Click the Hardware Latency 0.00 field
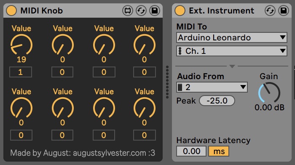Image resolution: width=295 pixels, height=165 pixels. click(191, 151)
